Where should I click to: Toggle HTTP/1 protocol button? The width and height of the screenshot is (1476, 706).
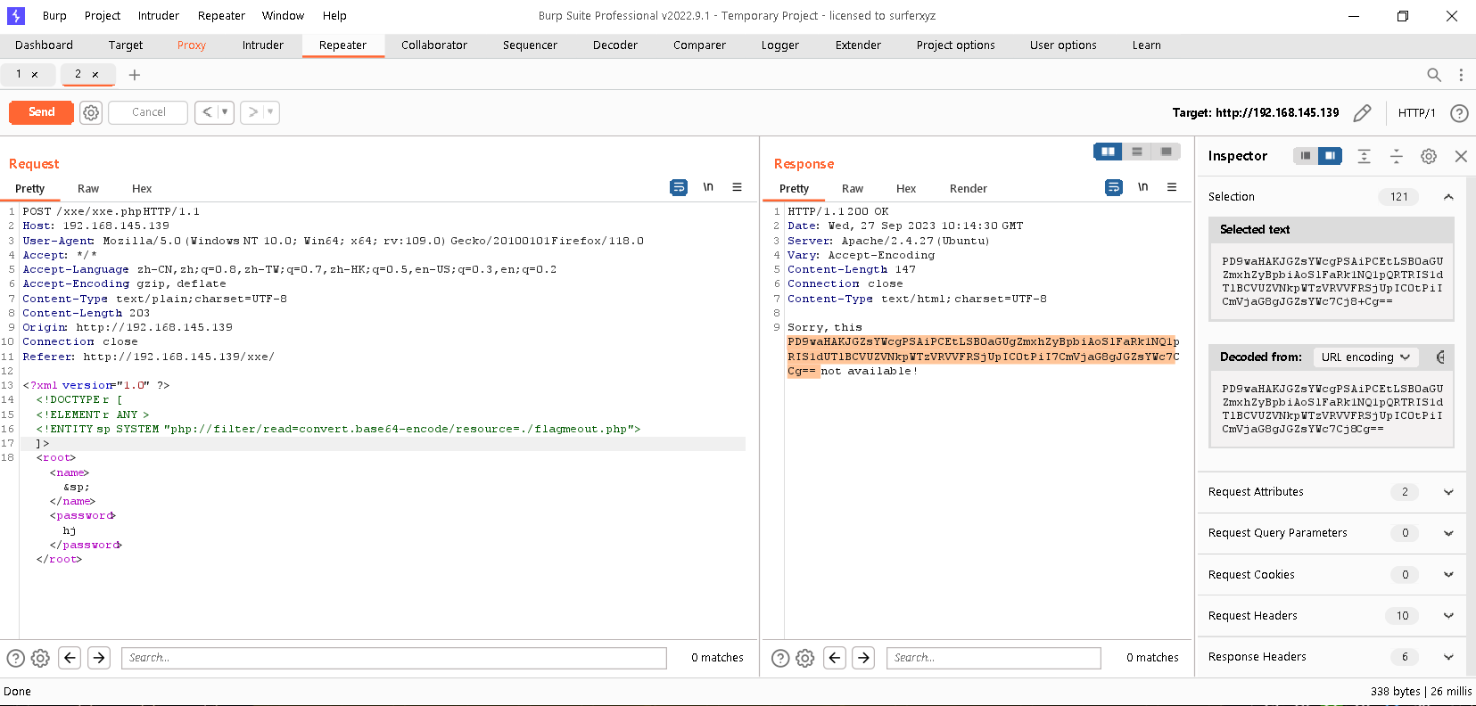(1416, 113)
